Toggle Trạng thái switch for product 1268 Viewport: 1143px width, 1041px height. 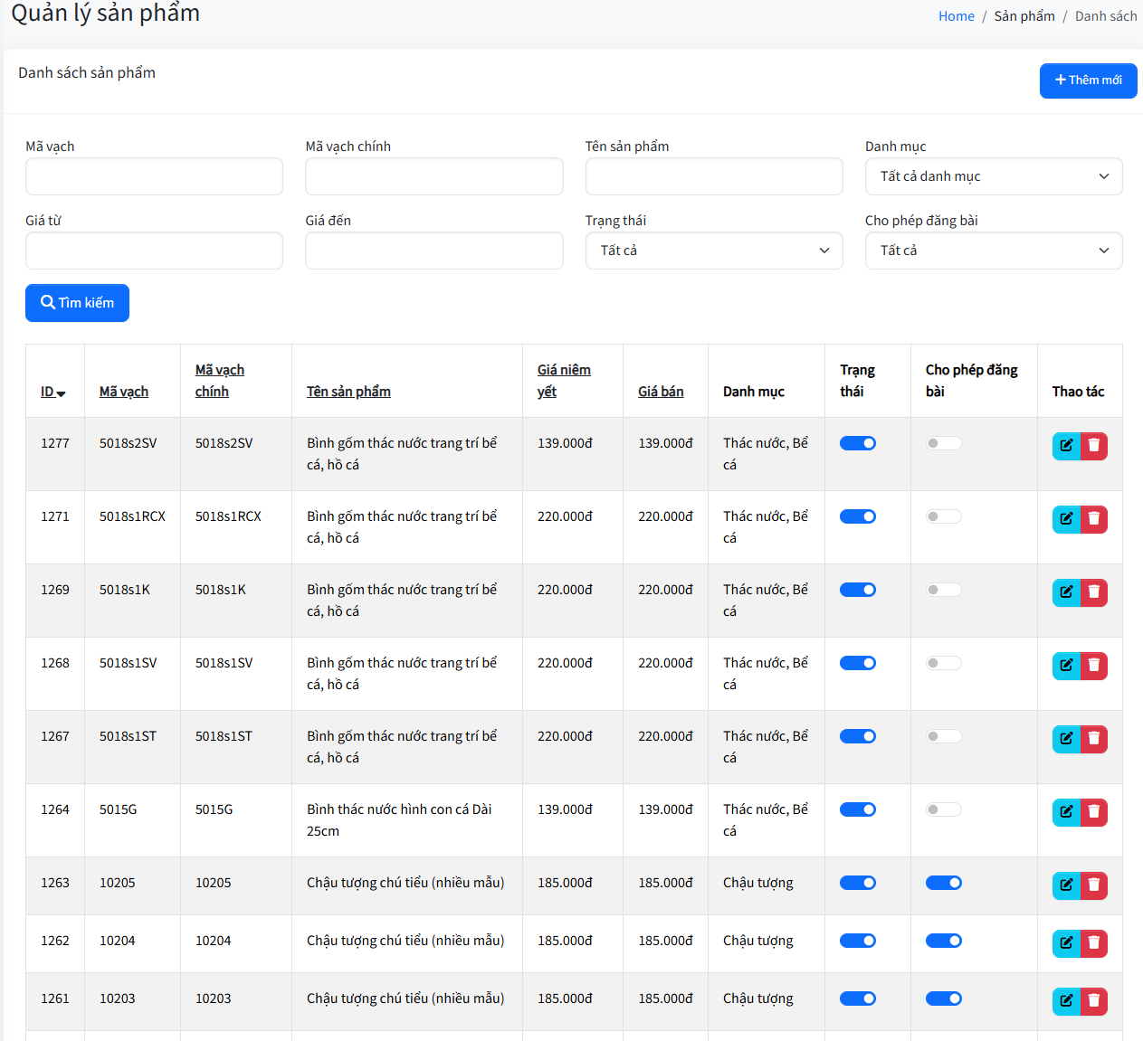(x=858, y=663)
